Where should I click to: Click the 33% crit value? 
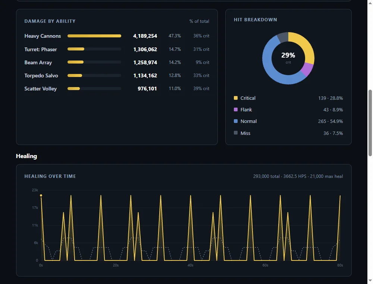point(201,75)
